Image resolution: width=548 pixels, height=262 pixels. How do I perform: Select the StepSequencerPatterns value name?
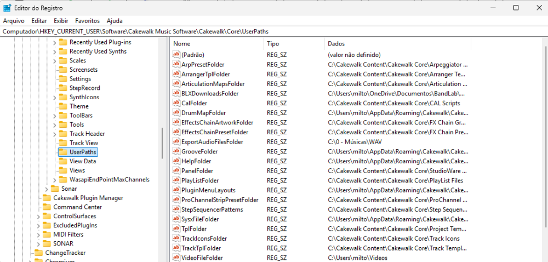212,209
